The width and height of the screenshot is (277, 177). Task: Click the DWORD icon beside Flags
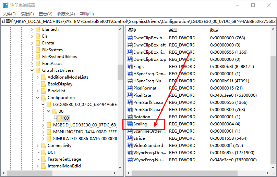tap(130, 67)
